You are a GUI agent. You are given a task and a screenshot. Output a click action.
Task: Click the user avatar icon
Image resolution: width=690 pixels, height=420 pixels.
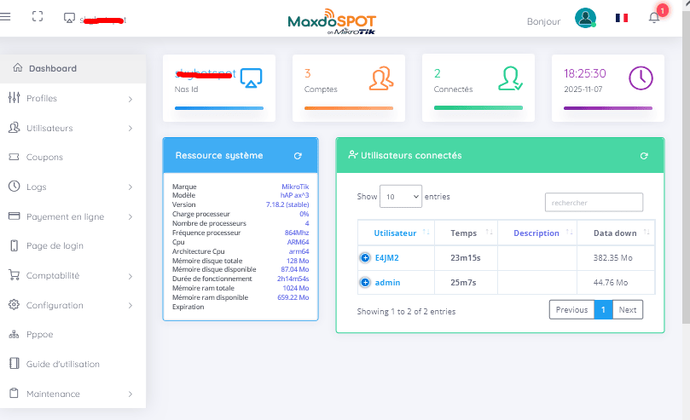[x=585, y=19]
